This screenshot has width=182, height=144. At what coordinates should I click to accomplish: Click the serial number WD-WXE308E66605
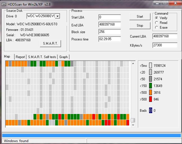35,35
